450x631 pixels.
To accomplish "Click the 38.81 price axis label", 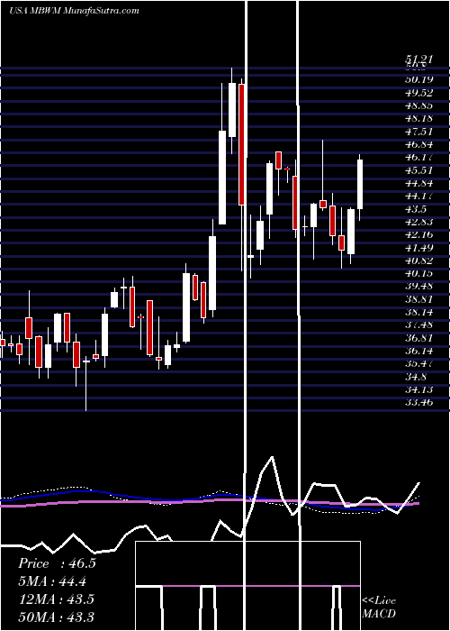I will pyautogui.click(x=418, y=299).
